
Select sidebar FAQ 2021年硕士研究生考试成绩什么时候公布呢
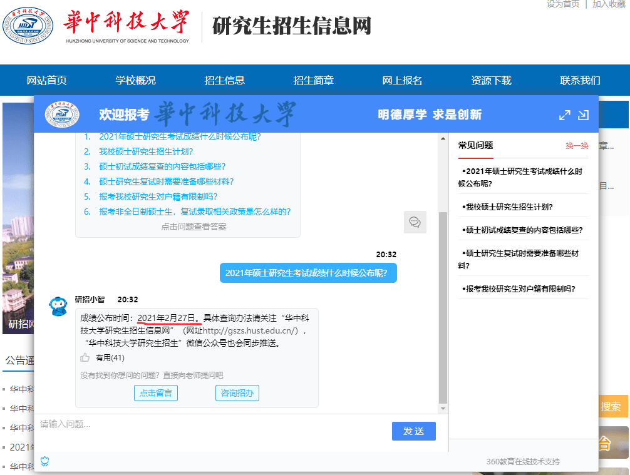coord(520,177)
